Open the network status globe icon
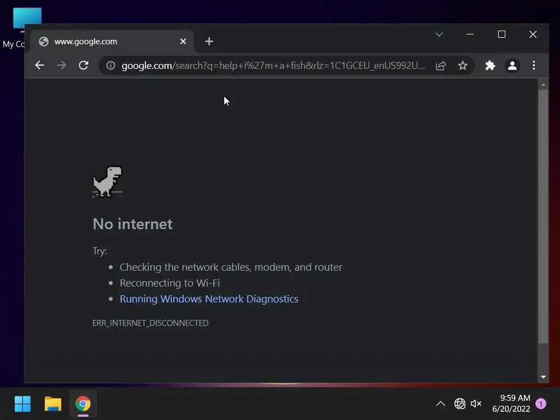 coord(459,404)
